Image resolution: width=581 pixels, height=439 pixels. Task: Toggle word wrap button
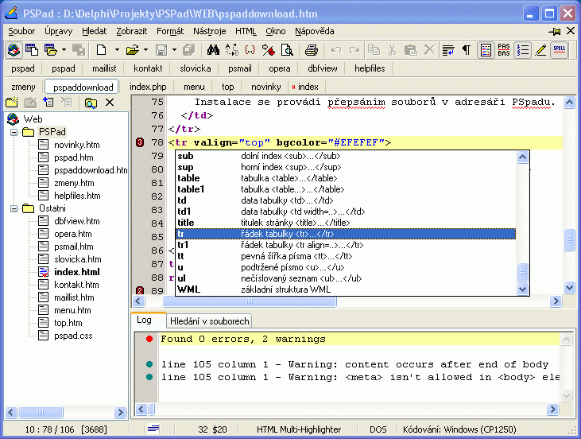(448, 49)
